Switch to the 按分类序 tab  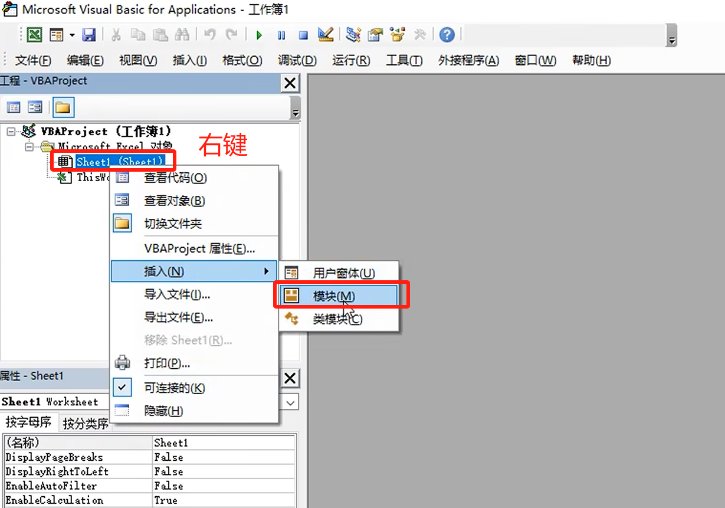tap(86, 423)
